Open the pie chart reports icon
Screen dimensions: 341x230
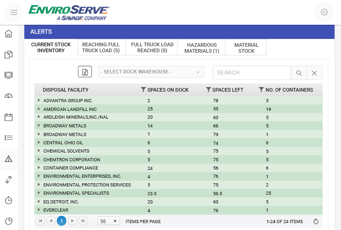click(x=9, y=221)
